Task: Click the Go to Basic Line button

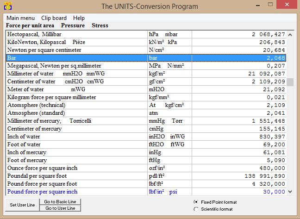Action: tap(60, 201)
